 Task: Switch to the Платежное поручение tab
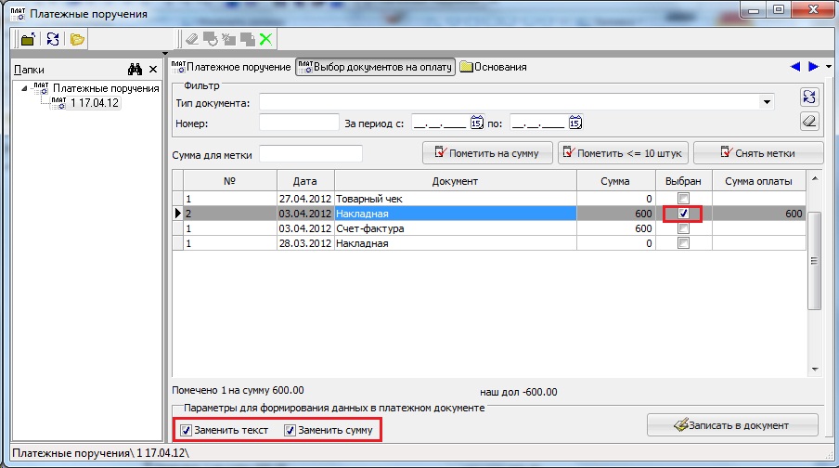click(x=231, y=67)
